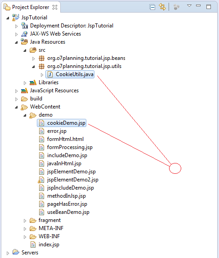Click the Libraries icon
The height and width of the screenshot is (258, 219).
(33, 82)
